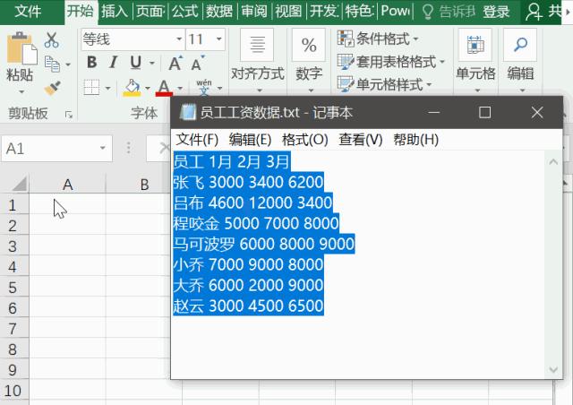573x405 pixels.
Task: Select column B header
Action: (x=144, y=184)
